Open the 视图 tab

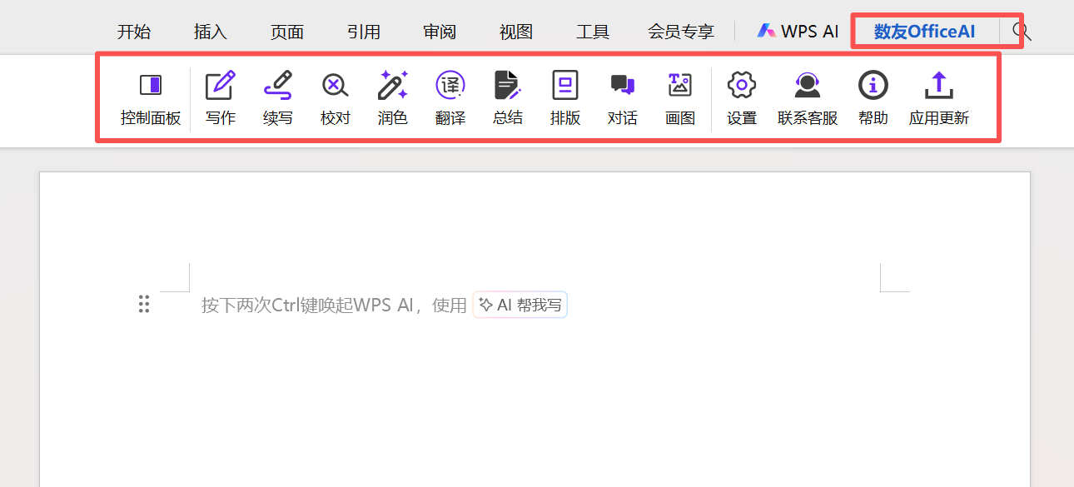point(516,32)
